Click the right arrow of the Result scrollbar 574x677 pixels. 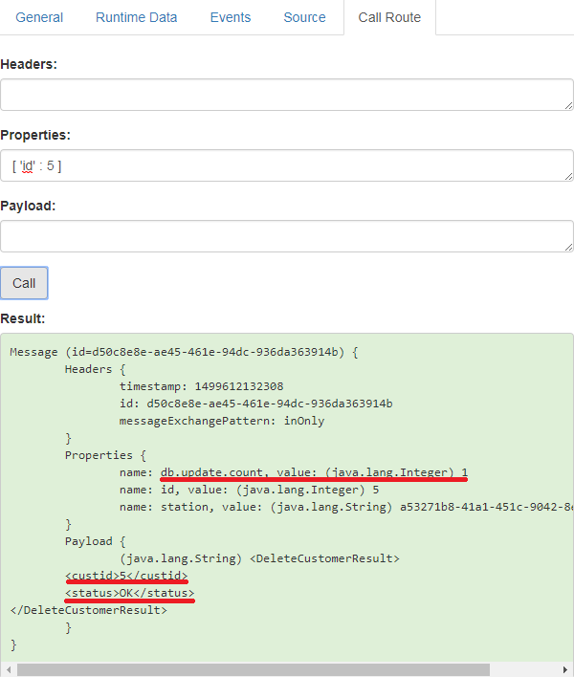(x=566, y=669)
